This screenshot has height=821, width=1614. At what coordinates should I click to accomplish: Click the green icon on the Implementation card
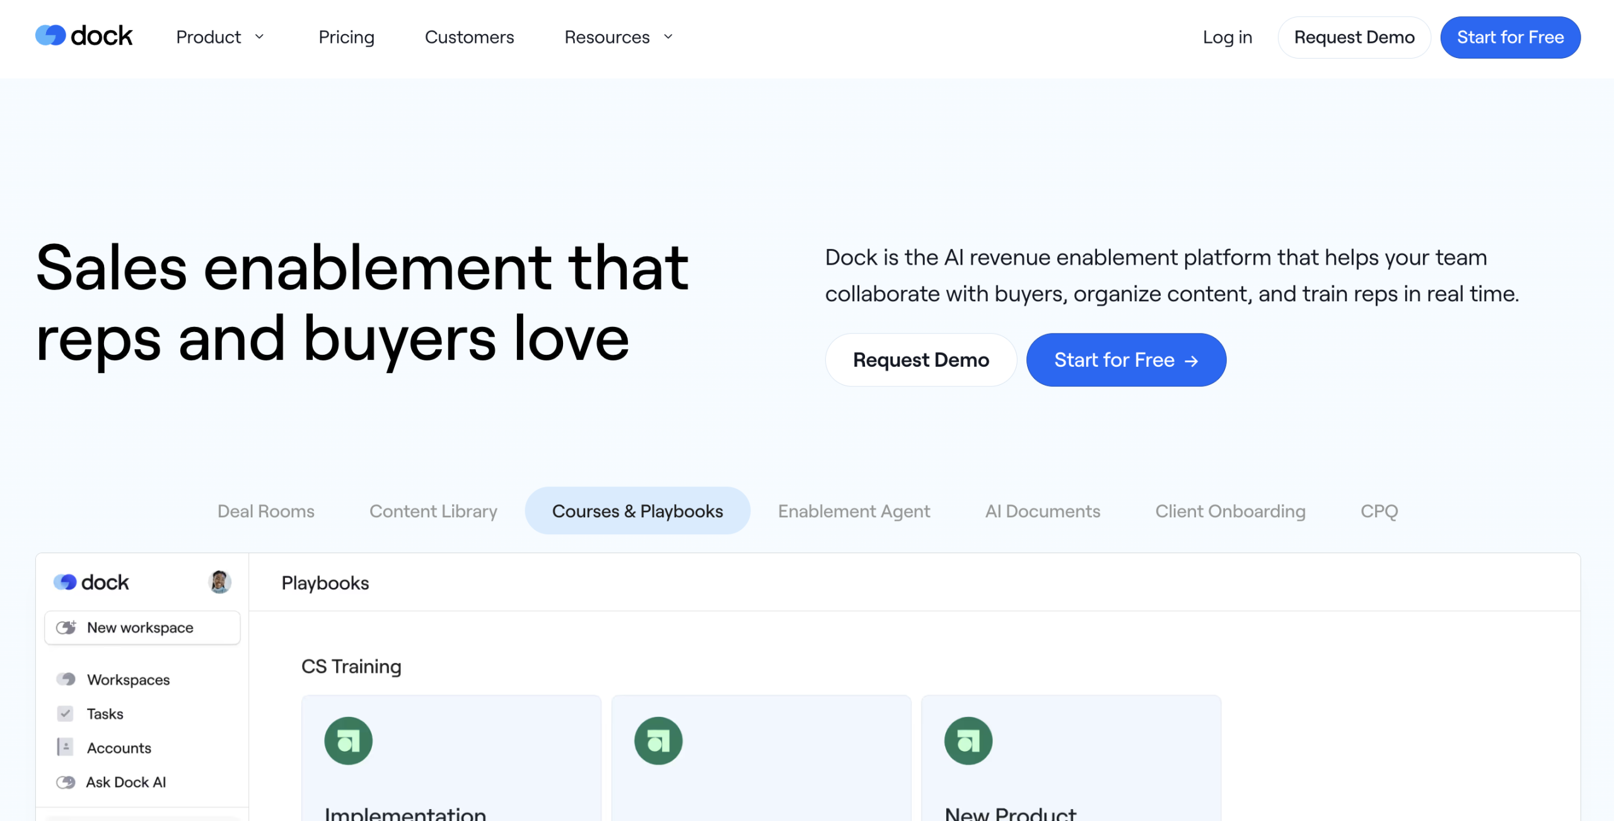click(x=349, y=740)
